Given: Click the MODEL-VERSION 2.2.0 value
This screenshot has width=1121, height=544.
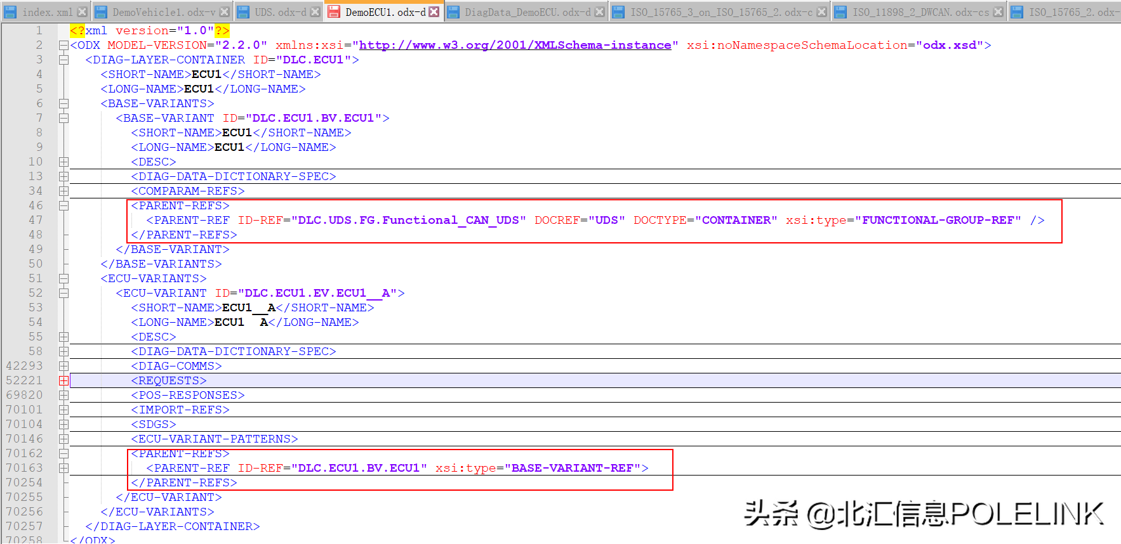Looking at the screenshot, I should tap(241, 45).
